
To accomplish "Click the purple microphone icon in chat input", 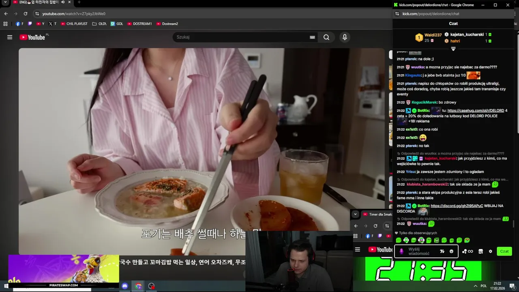I will tap(401, 251).
